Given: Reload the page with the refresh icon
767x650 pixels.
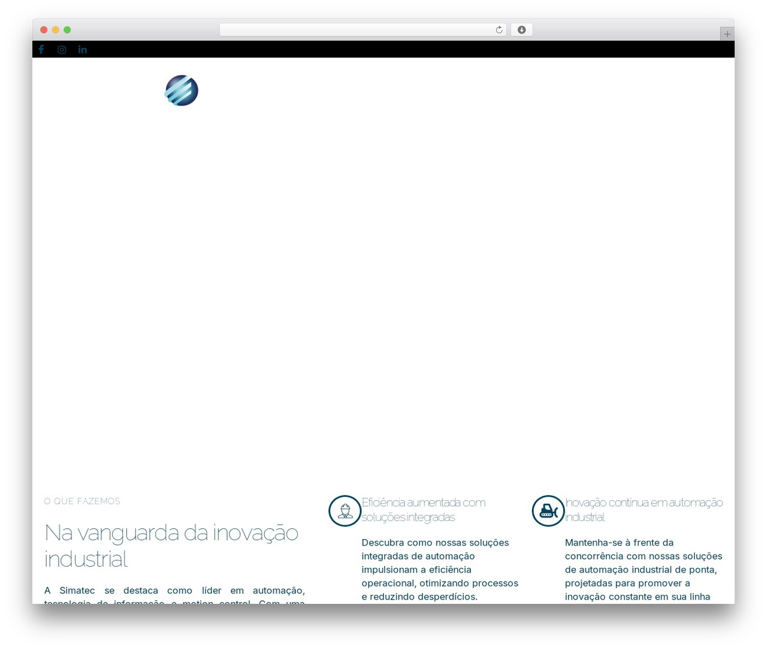Looking at the screenshot, I should click(x=499, y=30).
